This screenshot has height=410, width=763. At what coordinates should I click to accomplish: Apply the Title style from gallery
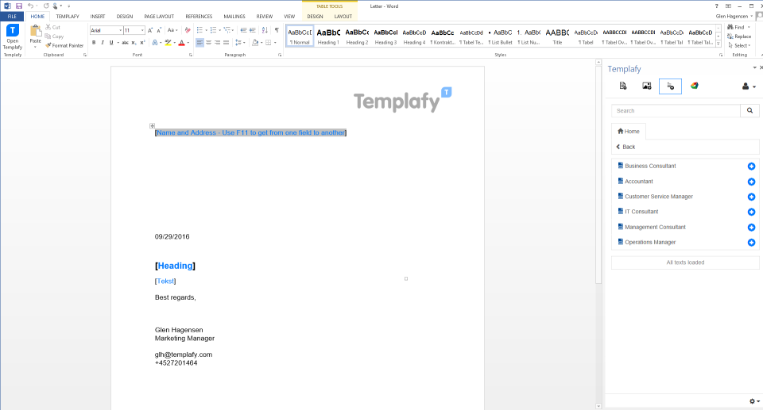[557, 36]
